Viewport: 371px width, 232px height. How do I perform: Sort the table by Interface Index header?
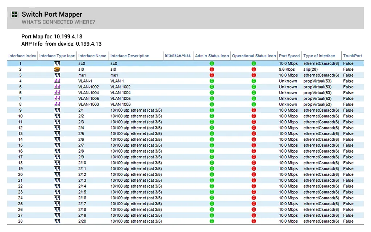click(22, 55)
